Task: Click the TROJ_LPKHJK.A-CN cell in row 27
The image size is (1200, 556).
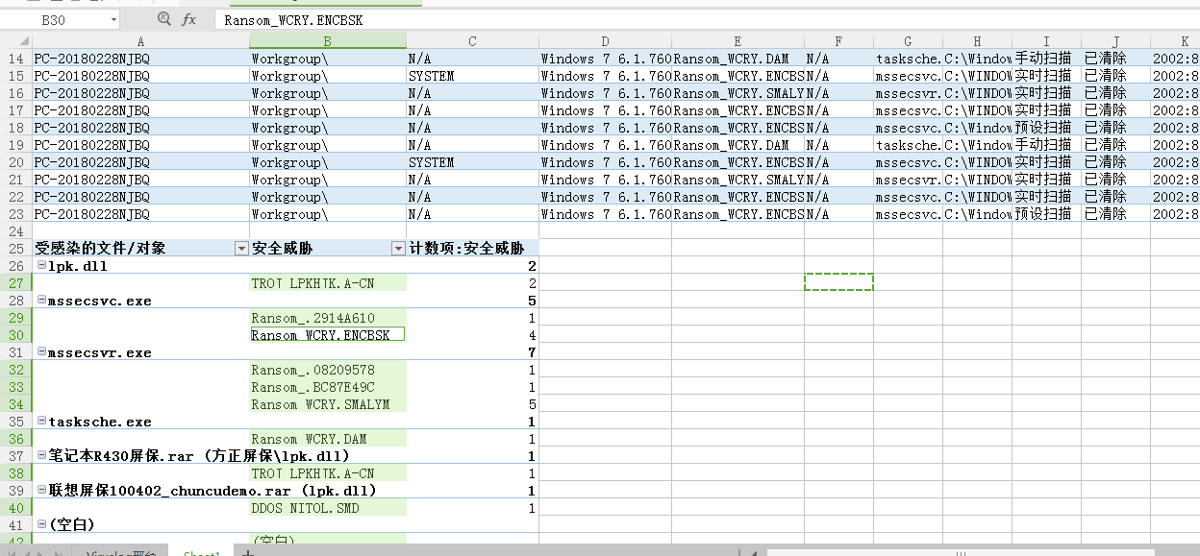Action: (x=328, y=283)
